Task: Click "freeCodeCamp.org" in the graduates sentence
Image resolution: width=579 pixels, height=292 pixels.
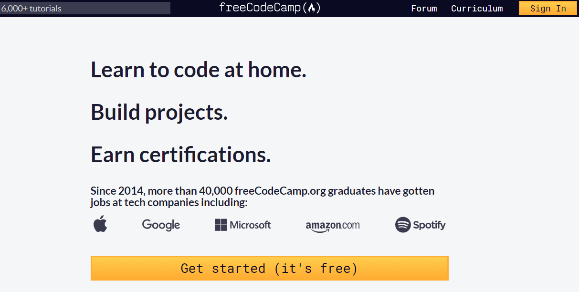Action: (280, 191)
